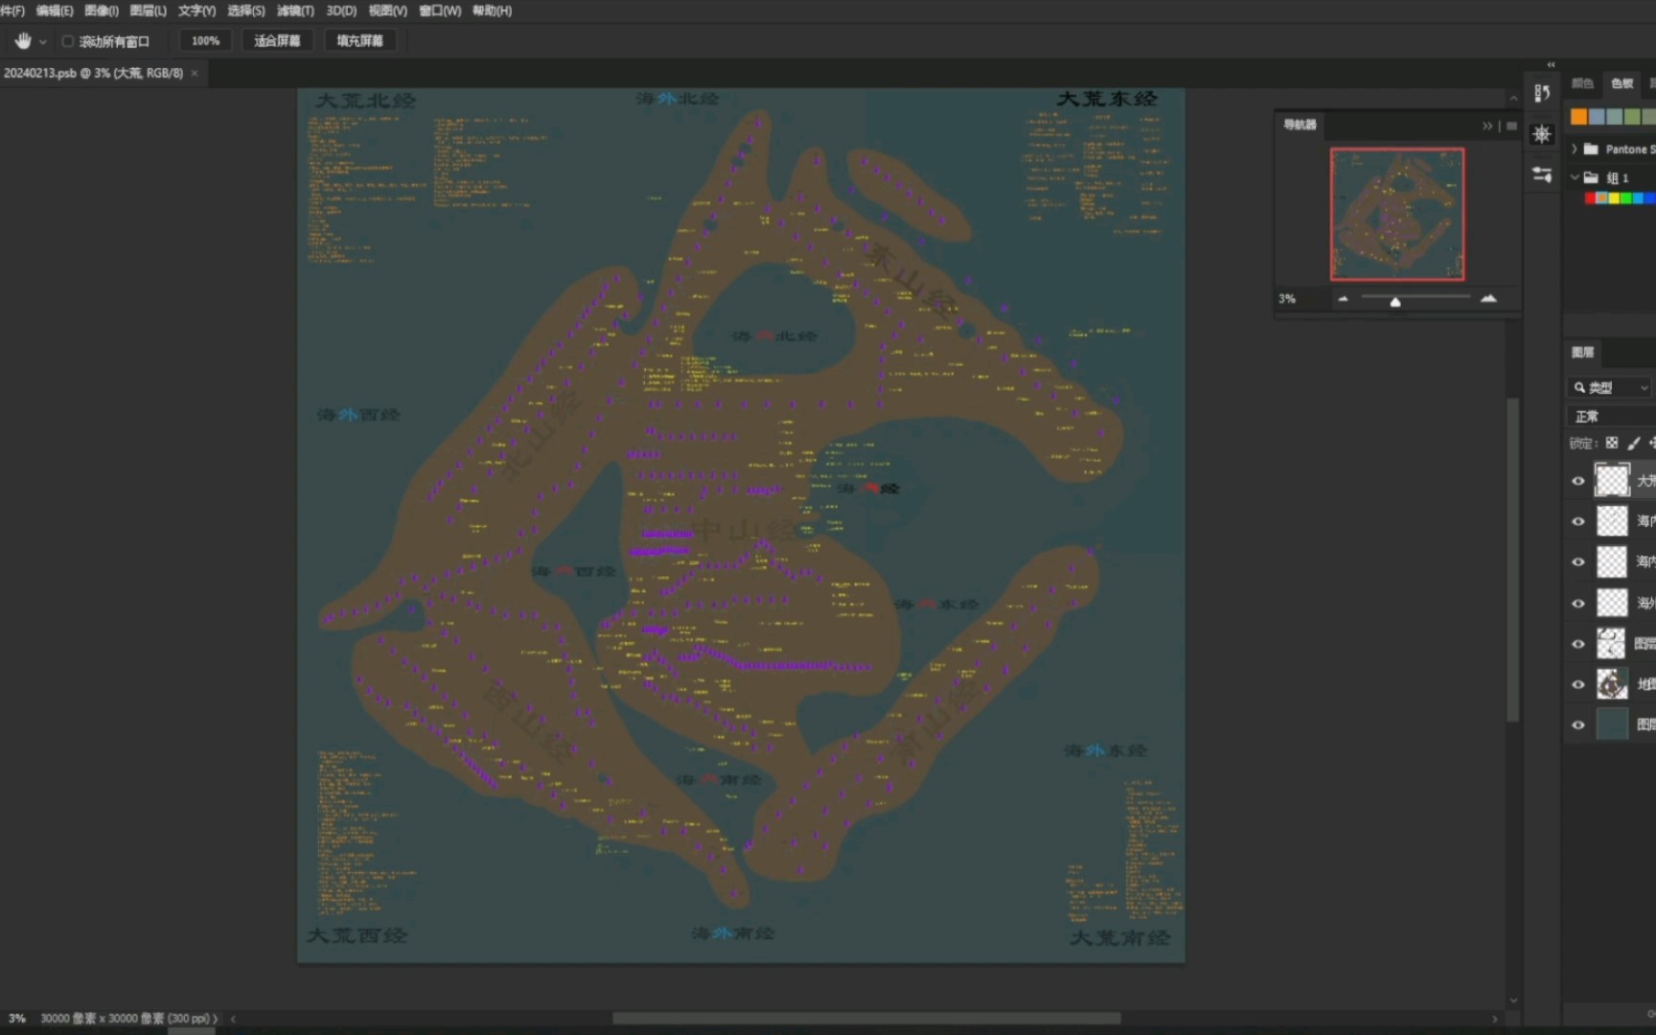Pick the orange swatch in top row
The image size is (1656, 1035).
[1578, 117]
